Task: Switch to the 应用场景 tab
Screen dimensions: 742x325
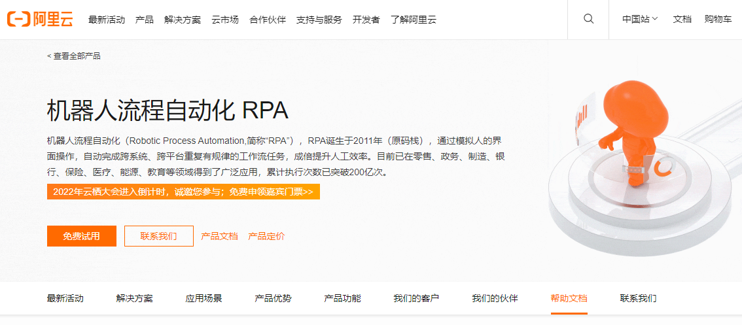Action: [203, 298]
